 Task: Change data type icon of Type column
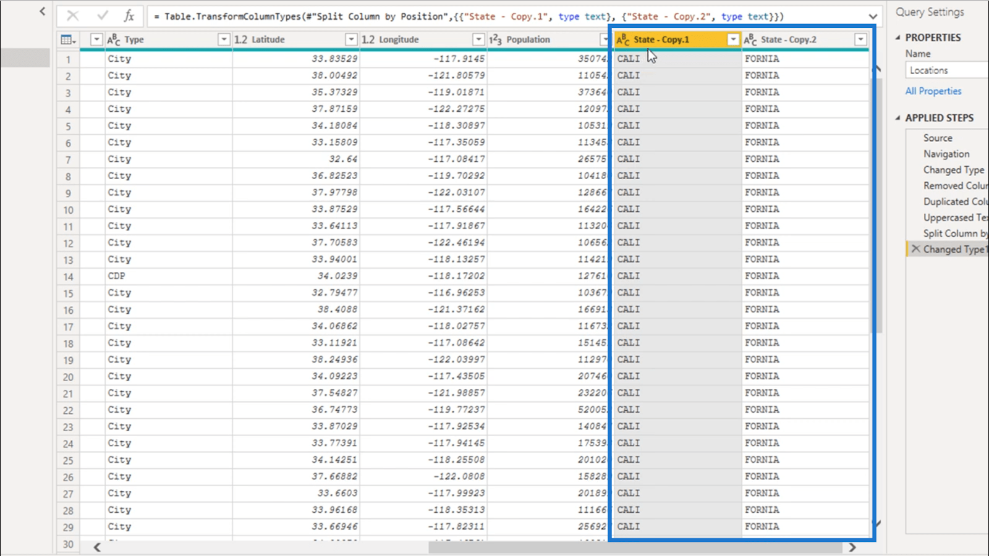coord(114,40)
